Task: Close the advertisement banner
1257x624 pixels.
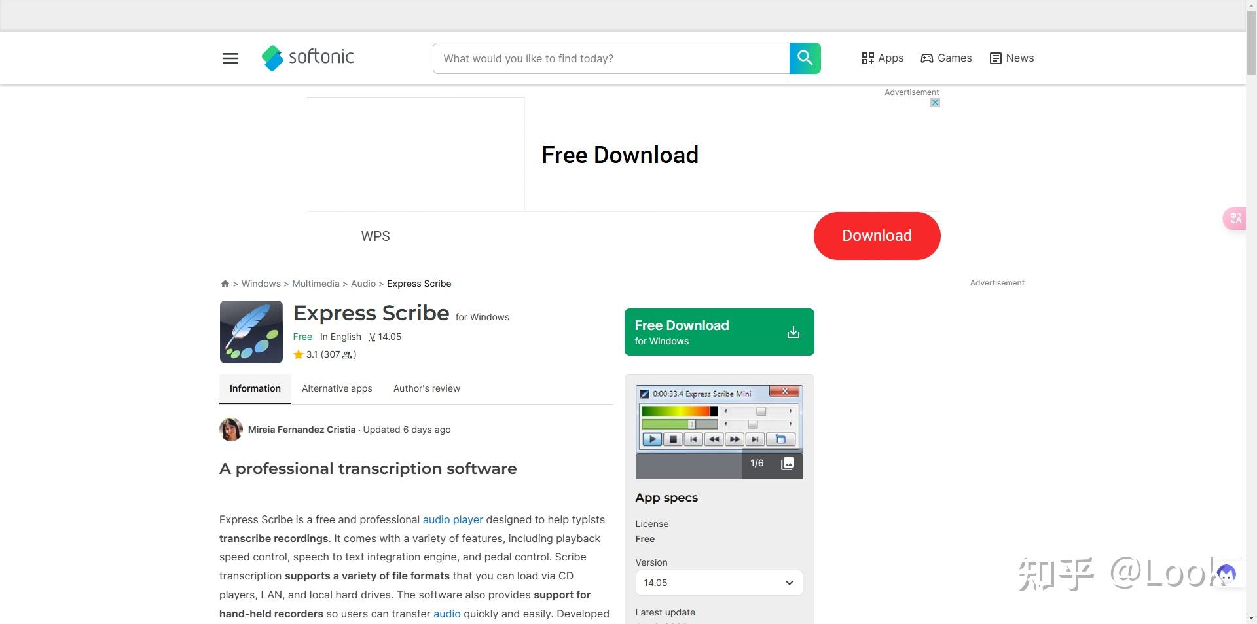Action: coord(935,102)
